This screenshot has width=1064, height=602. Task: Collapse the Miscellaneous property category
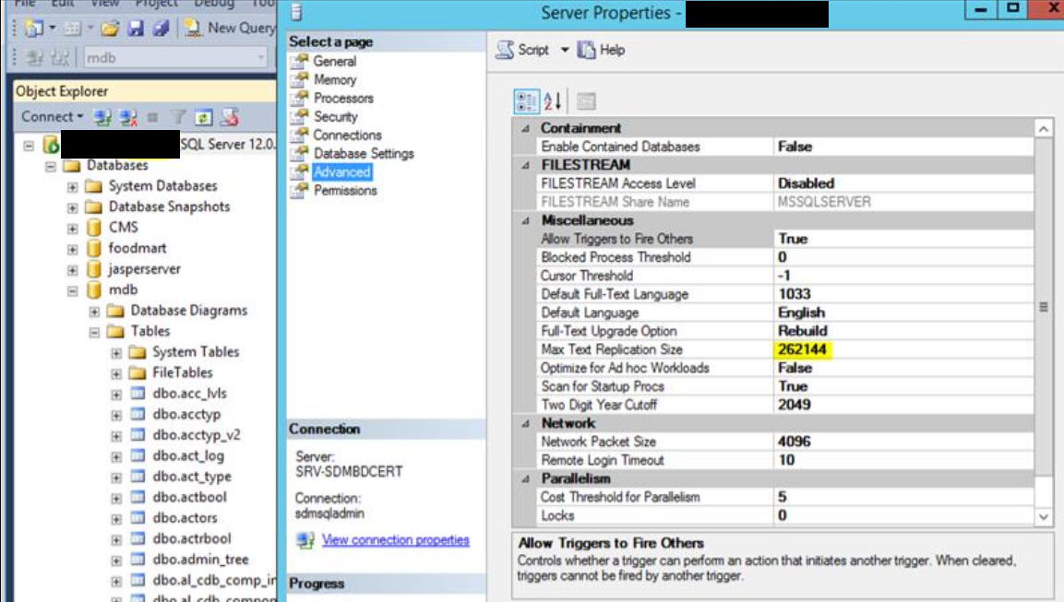click(x=525, y=221)
